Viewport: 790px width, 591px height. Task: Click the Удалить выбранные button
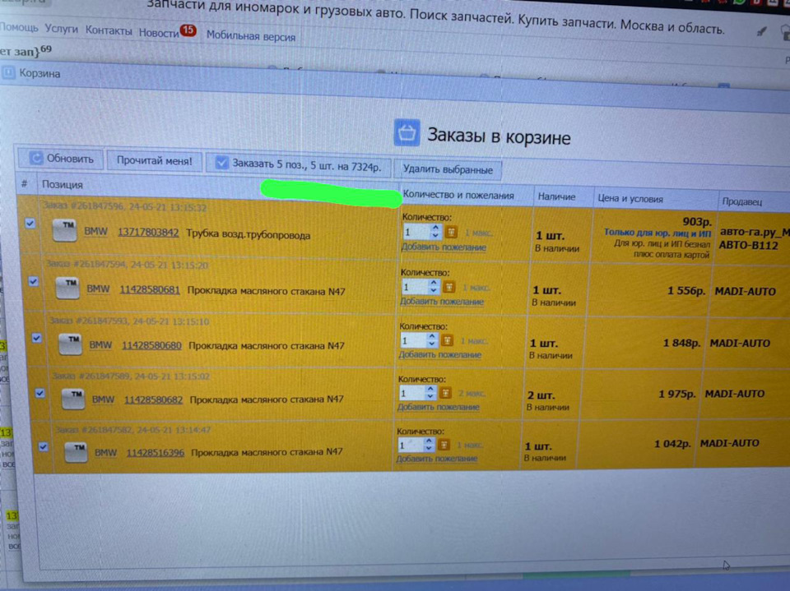[x=448, y=169]
